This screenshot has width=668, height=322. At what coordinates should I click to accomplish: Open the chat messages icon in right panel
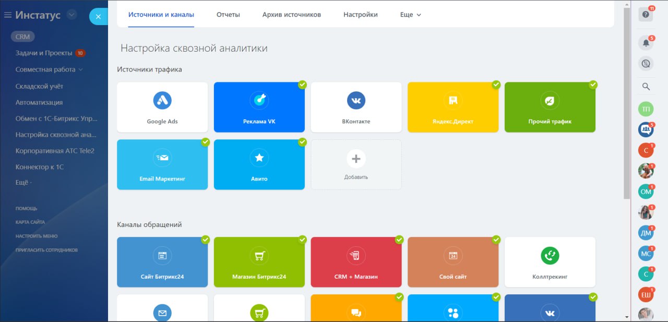pyautogui.click(x=646, y=64)
